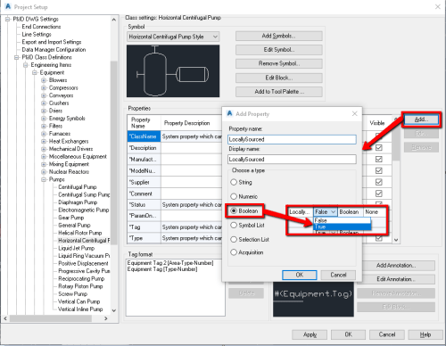Click the tree panel vertical scrollbar
This screenshot has height=346, width=446.
pos(114,152)
